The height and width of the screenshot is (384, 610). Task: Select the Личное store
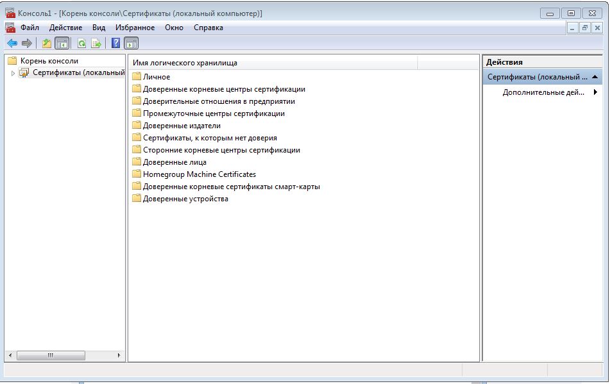(x=157, y=77)
